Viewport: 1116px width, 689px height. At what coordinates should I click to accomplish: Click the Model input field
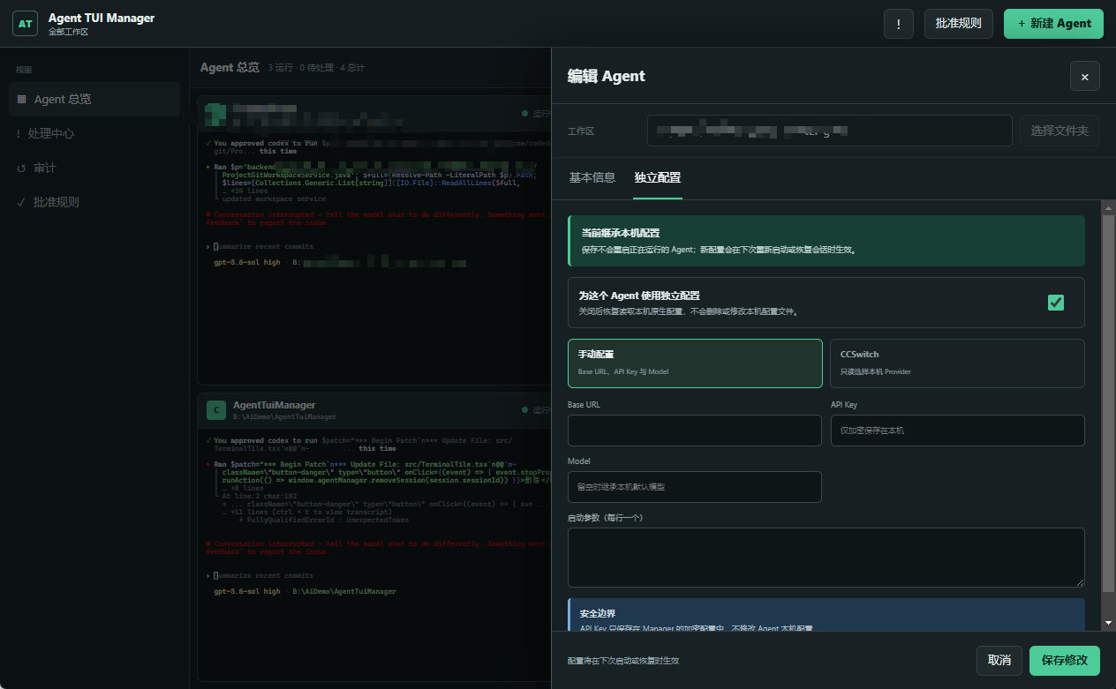(x=695, y=487)
